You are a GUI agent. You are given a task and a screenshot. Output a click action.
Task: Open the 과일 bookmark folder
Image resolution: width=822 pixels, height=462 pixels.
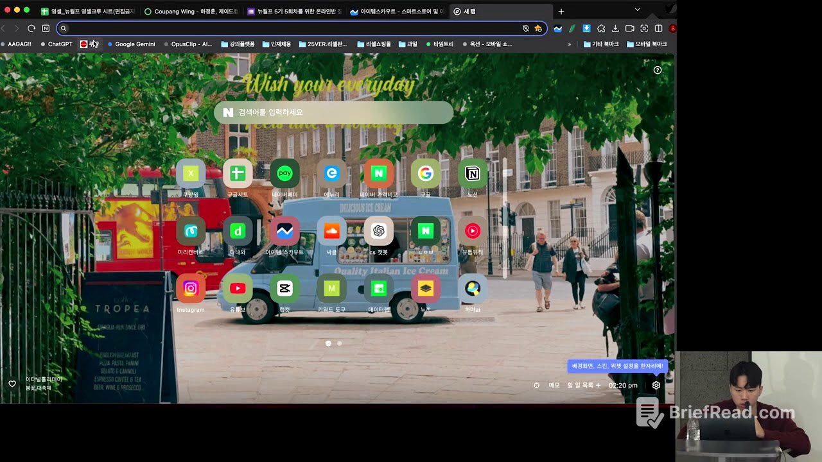pos(408,44)
